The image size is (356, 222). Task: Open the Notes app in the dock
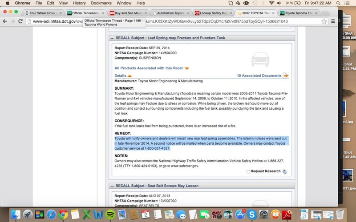(75, 214)
